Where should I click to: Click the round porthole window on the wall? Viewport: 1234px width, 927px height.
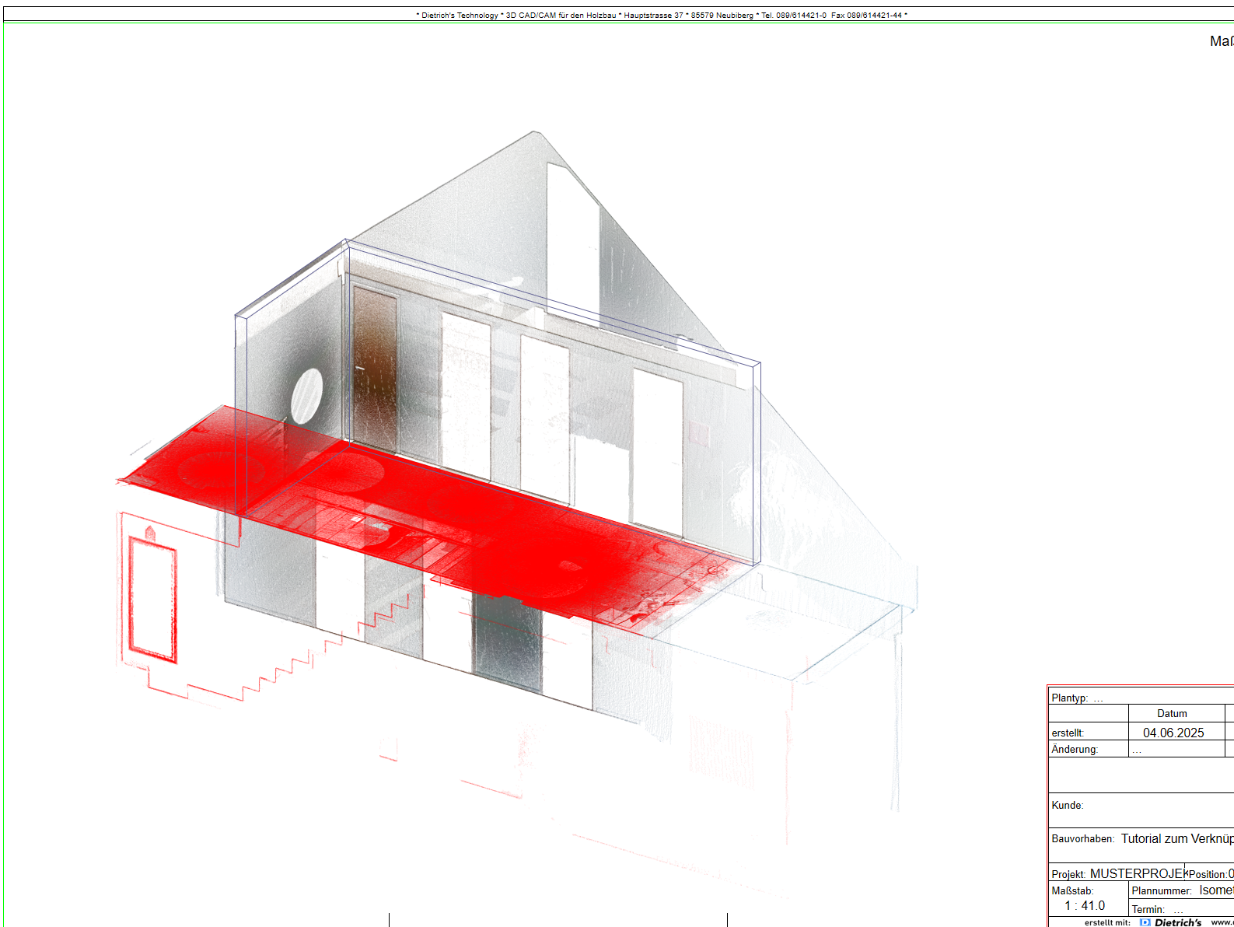(306, 396)
